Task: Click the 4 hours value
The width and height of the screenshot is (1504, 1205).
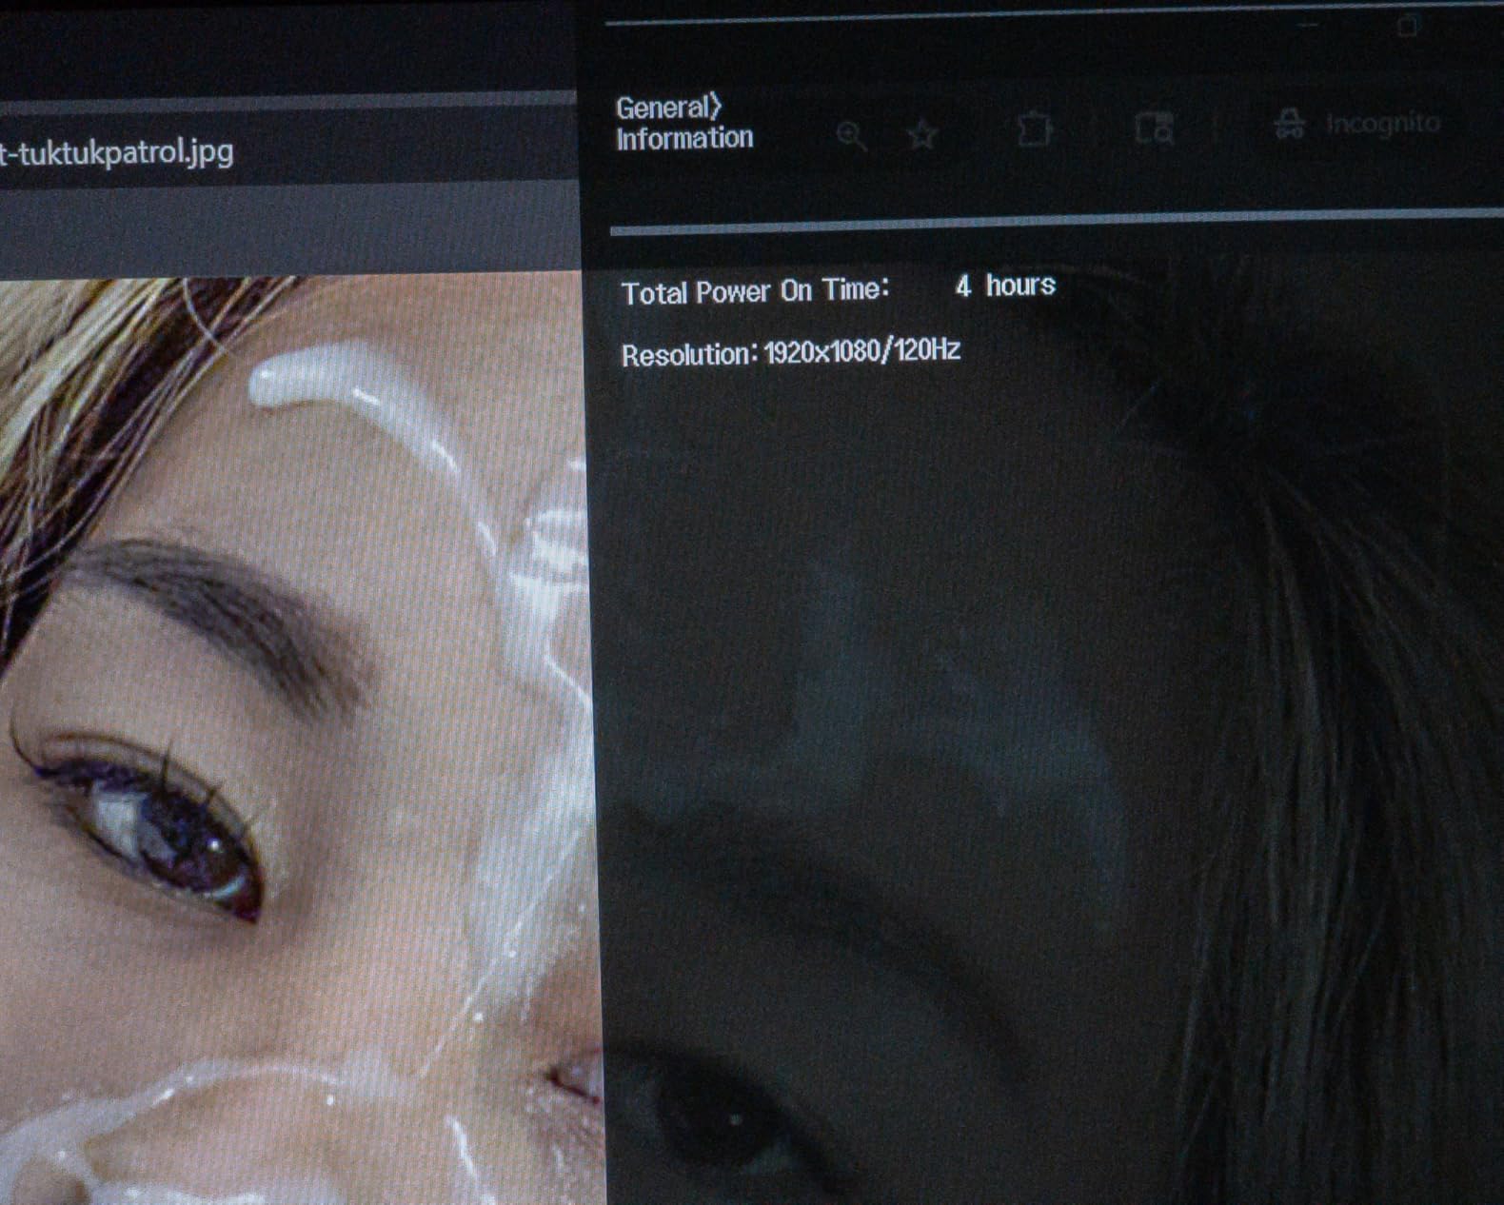Action: [1005, 286]
